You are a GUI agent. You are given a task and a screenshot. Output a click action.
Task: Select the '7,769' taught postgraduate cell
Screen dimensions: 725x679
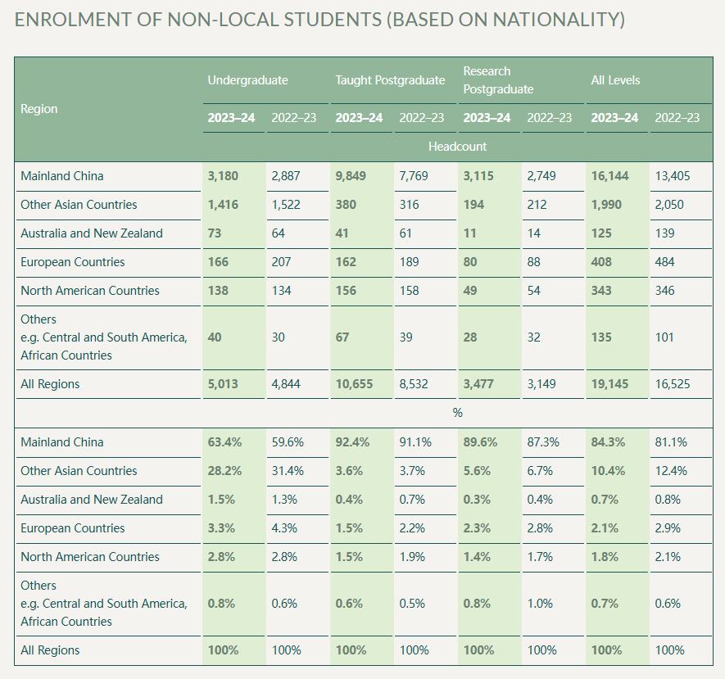click(x=414, y=176)
